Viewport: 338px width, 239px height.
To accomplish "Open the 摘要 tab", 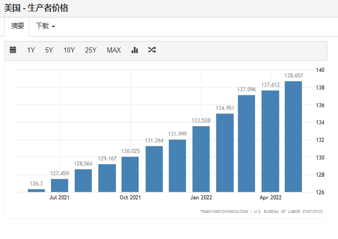I will click(x=17, y=26).
